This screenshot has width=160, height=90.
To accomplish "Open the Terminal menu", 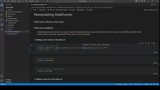I will [32, 1].
